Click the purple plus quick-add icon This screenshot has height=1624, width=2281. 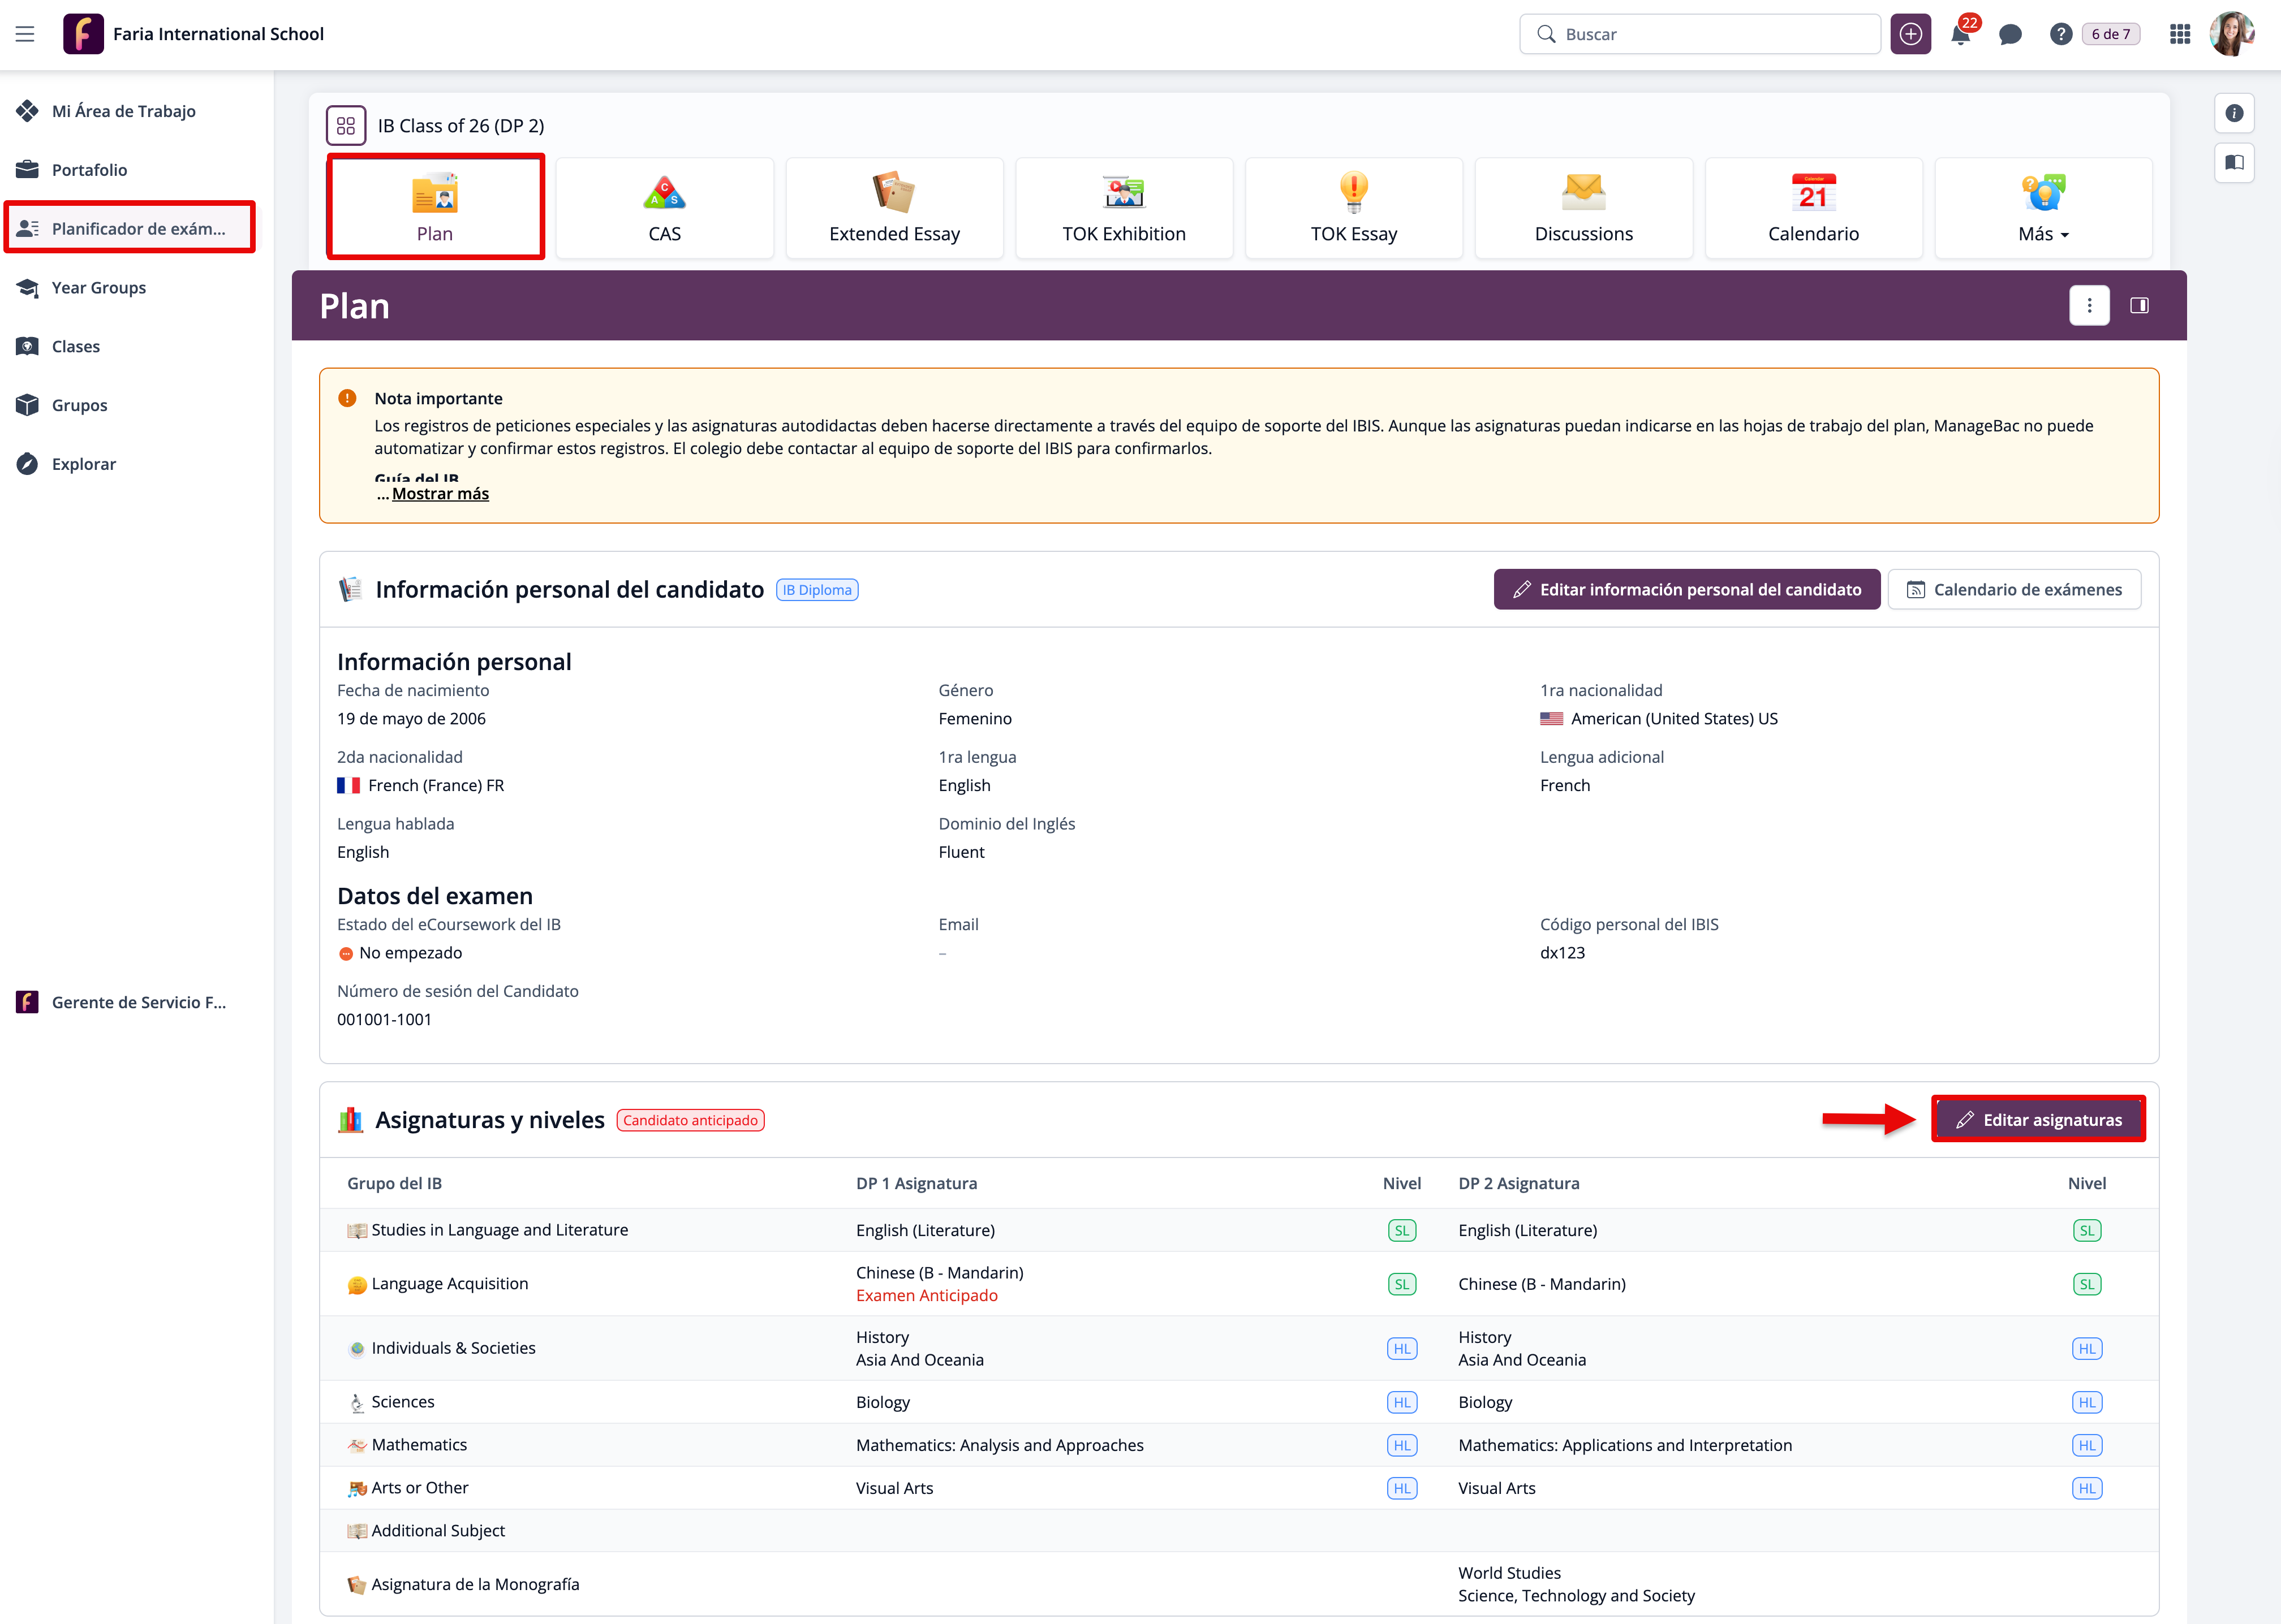tap(1910, 35)
